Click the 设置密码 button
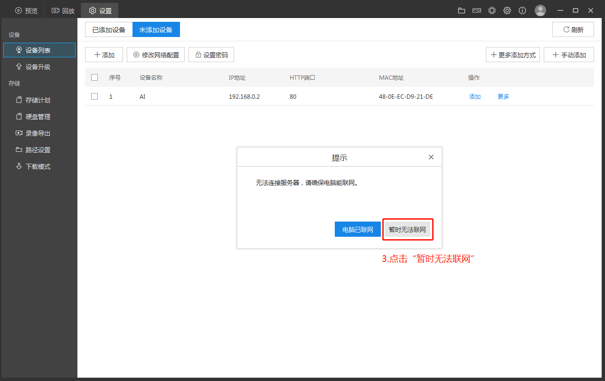 click(x=211, y=55)
